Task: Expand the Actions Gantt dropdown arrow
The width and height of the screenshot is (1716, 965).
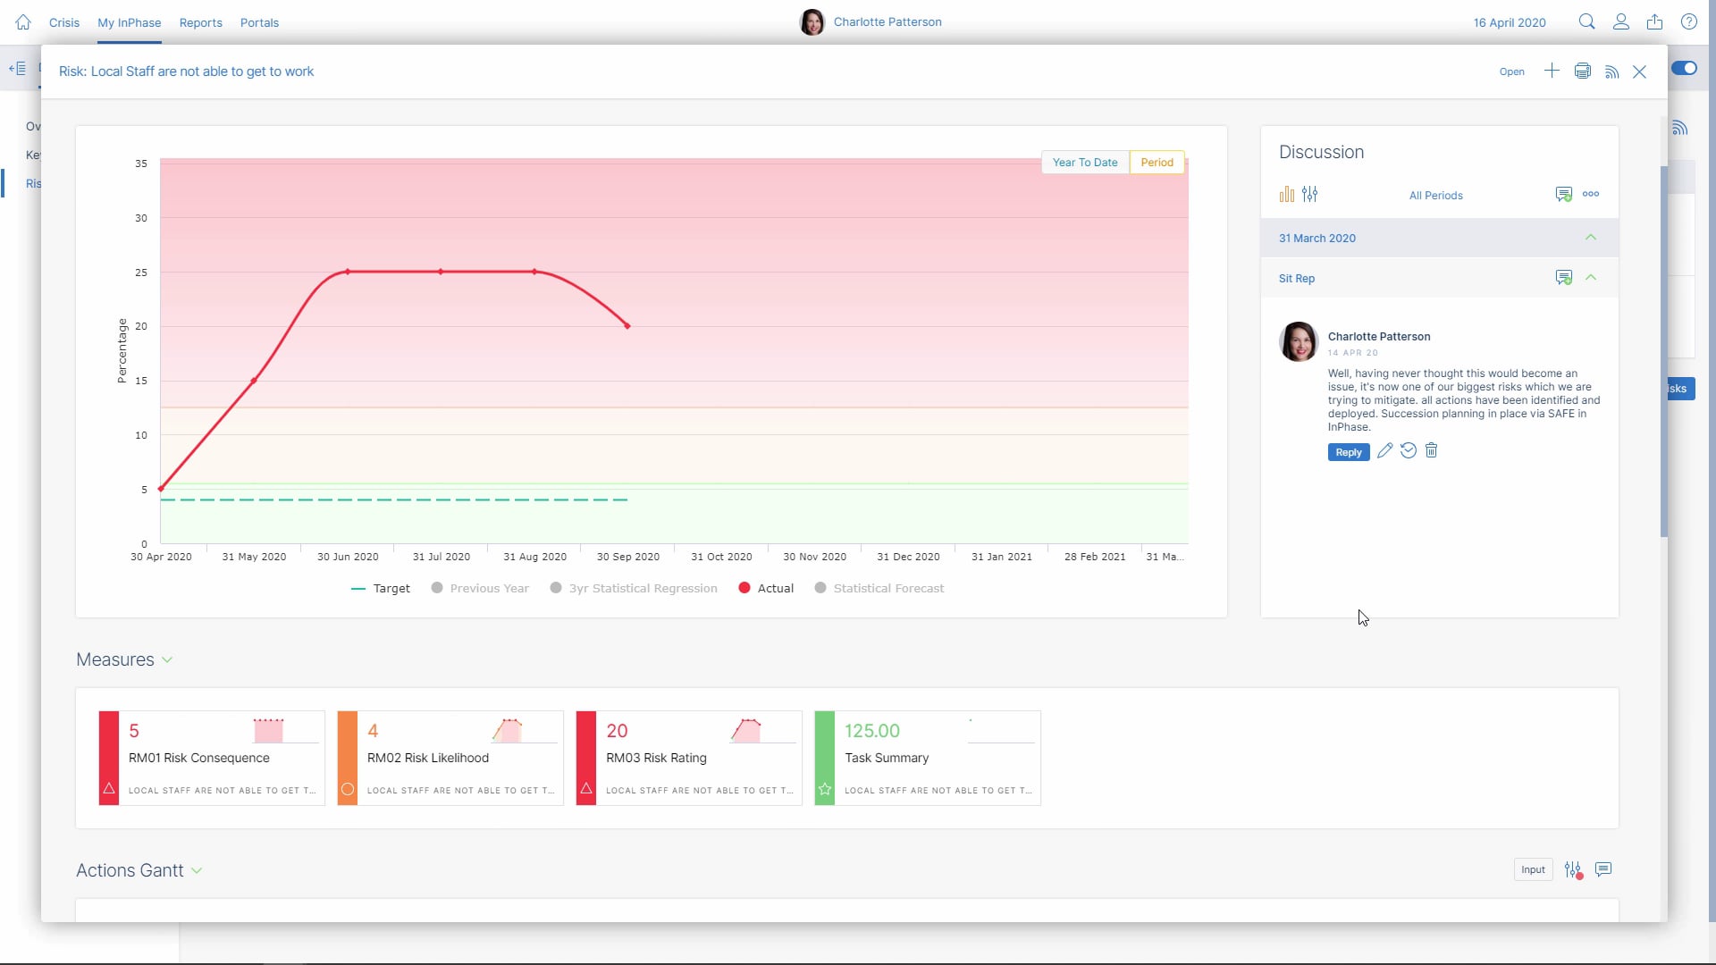Action: (x=197, y=870)
